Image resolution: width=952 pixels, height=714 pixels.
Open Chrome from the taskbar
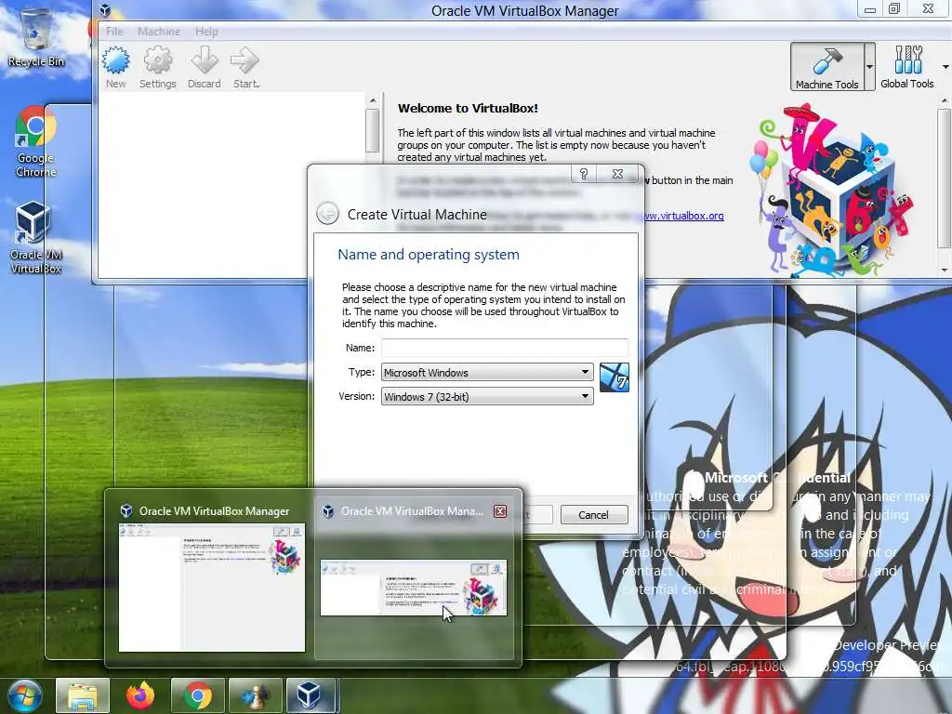coord(197,695)
